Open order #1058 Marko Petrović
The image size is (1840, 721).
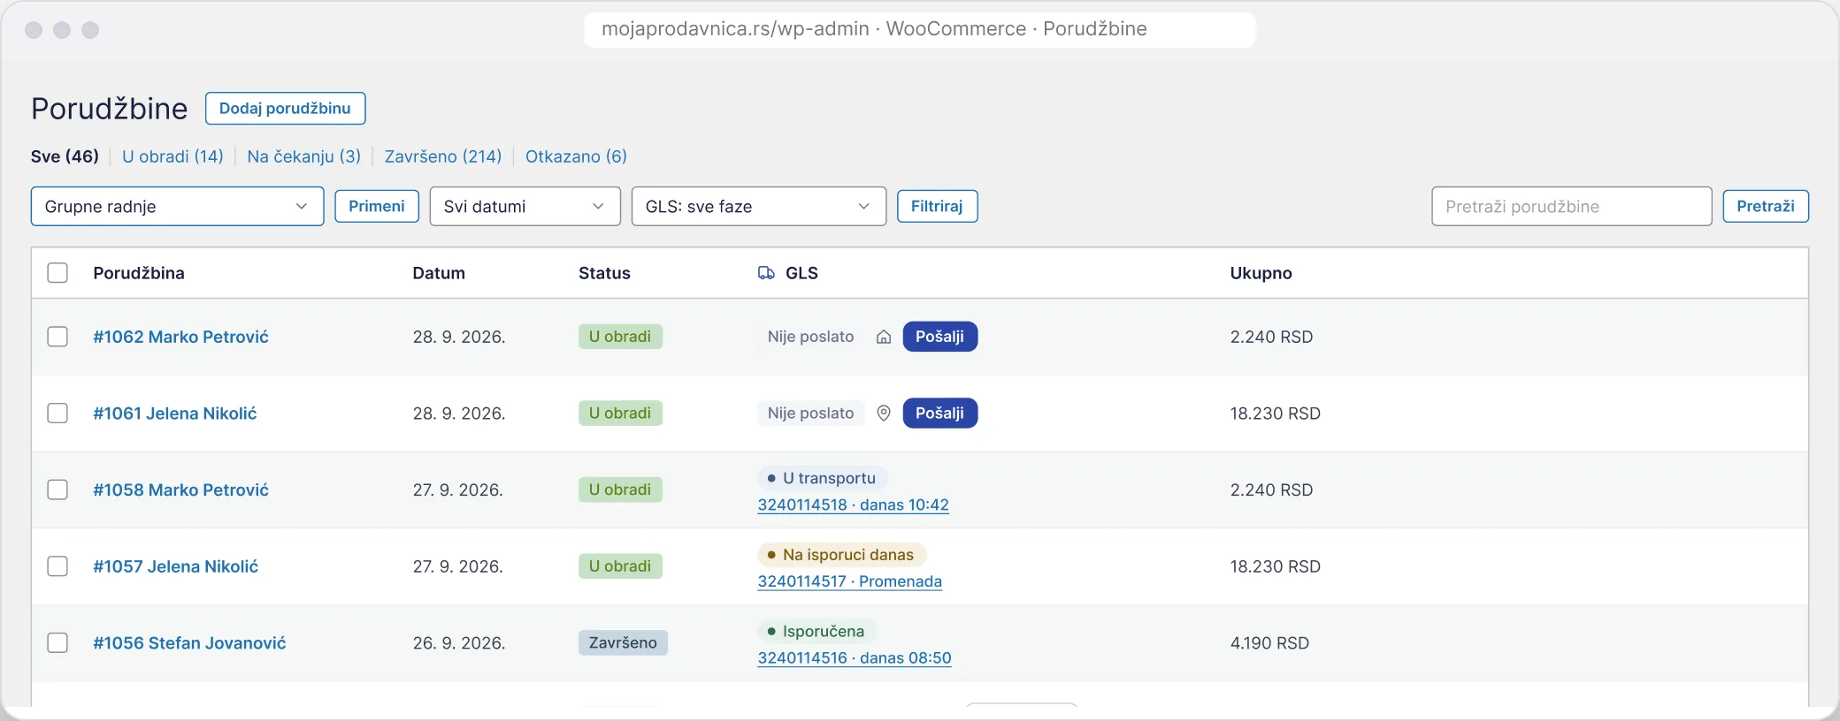click(180, 490)
